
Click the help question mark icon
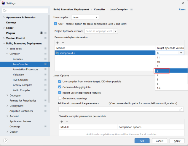[x=6, y=141]
